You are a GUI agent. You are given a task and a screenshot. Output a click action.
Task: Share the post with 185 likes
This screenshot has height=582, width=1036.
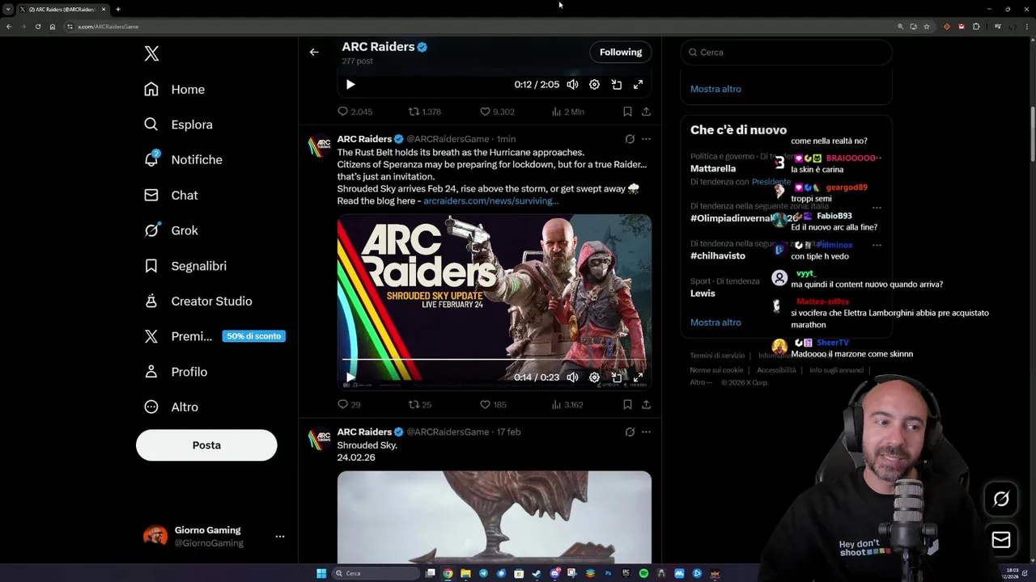(646, 404)
